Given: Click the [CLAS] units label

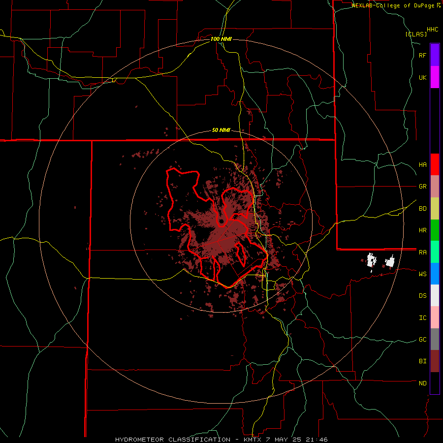Looking at the screenshot, I should click(416, 34).
